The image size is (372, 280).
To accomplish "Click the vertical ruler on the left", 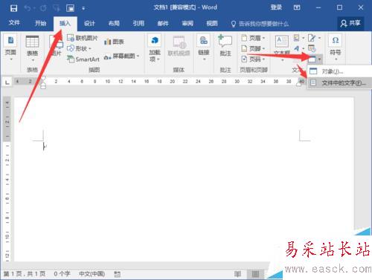I will 7,180.
